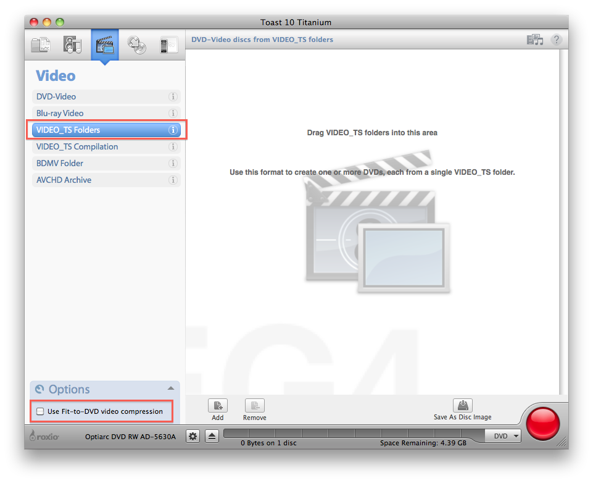Show info for VIDEO_TS Compilation format
Image resolution: width=593 pixels, height=483 pixels.
tap(173, 146)
